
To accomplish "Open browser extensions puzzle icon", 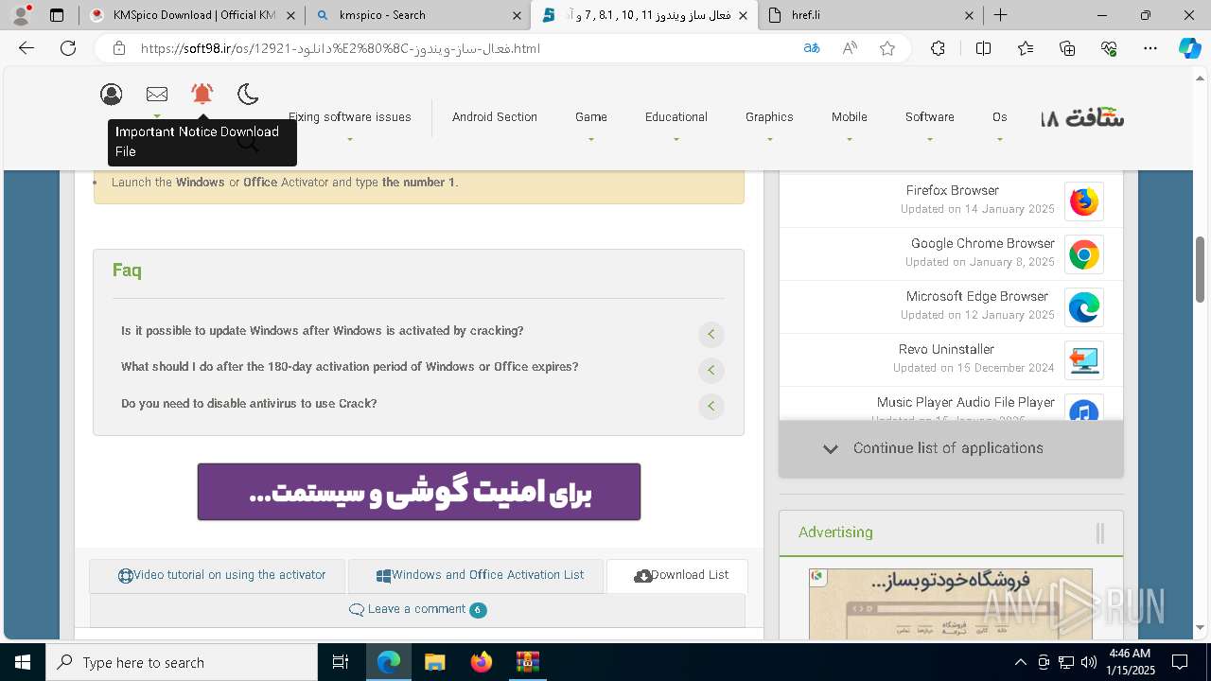I will click(x=938, y=48).
